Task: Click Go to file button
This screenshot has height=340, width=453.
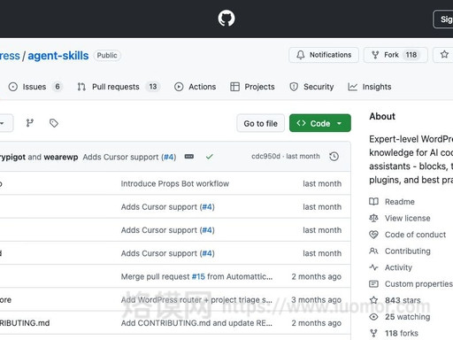Action: pos(260,123)
